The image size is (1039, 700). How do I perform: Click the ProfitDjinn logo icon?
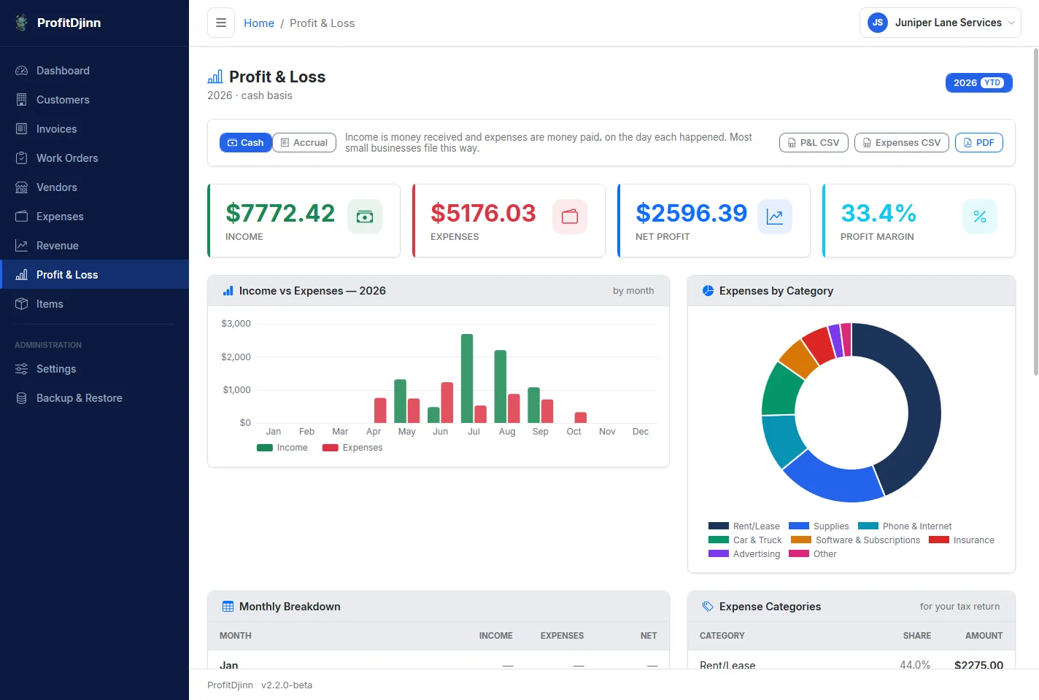(x=22, y=23)
